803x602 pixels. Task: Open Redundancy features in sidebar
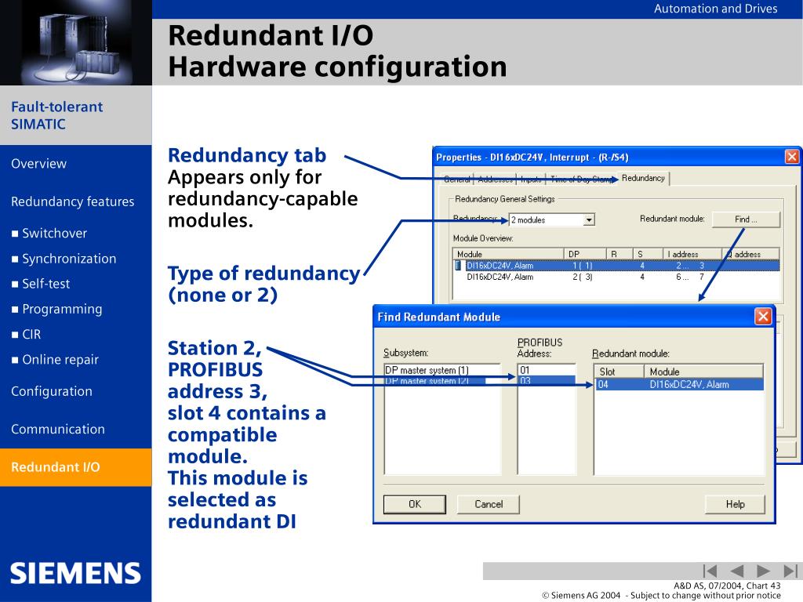(73, 201)
